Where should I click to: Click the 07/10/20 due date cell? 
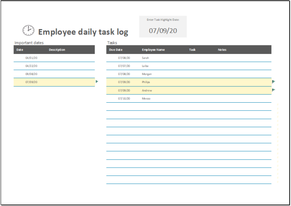[x=124, y=98]
